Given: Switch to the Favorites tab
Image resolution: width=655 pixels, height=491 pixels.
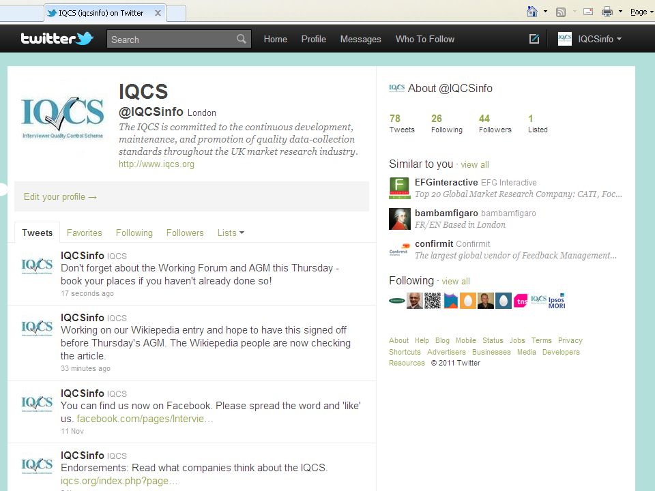Looking at the screenshot, I should tap(85, 233).
